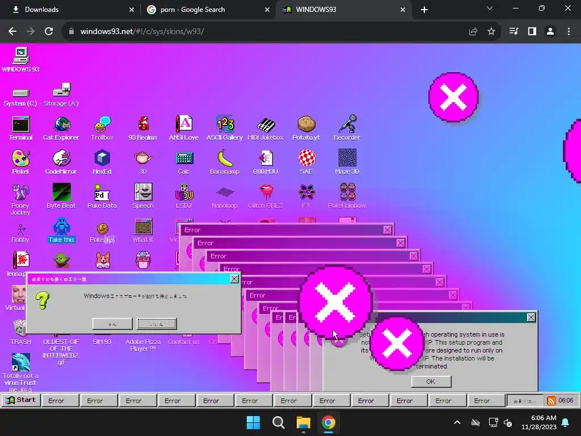Reload the current page
The image size is (581, 436).
[x=49, y=32]
